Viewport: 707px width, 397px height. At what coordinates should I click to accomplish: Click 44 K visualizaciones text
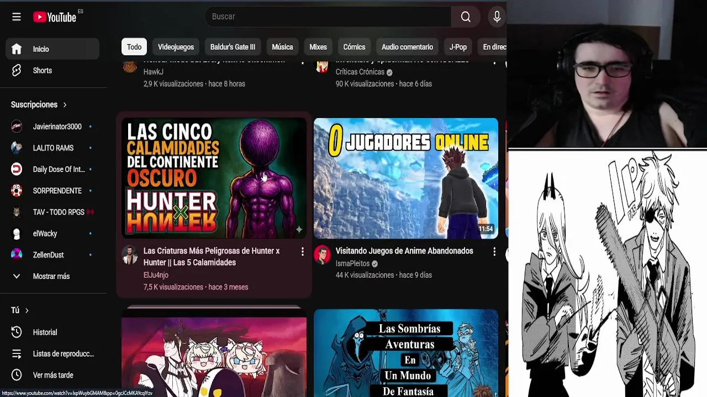point(365,275)
